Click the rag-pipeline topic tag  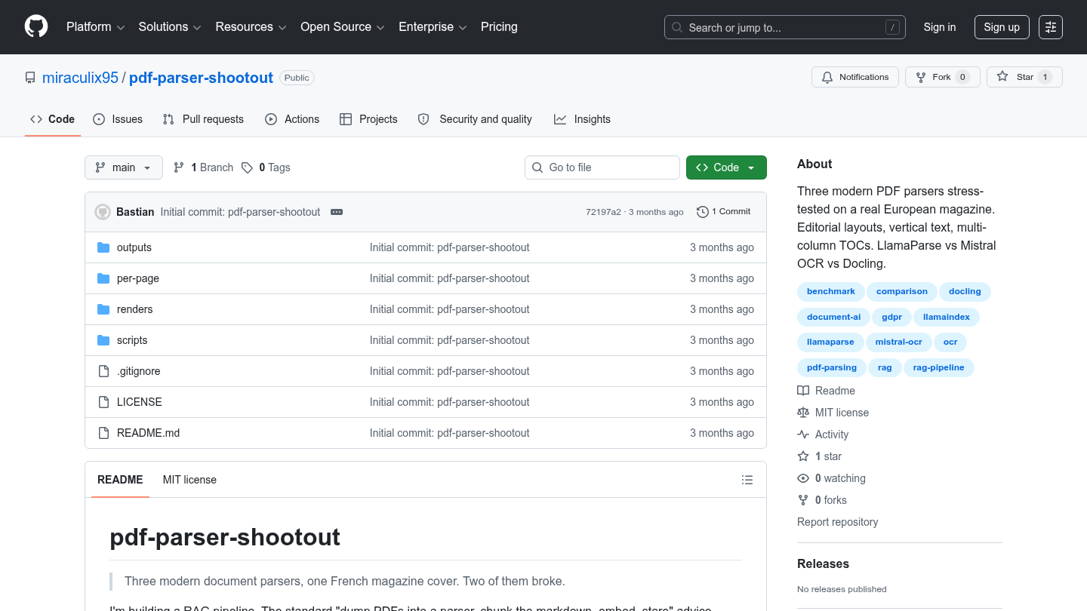[x=938, y=367]
